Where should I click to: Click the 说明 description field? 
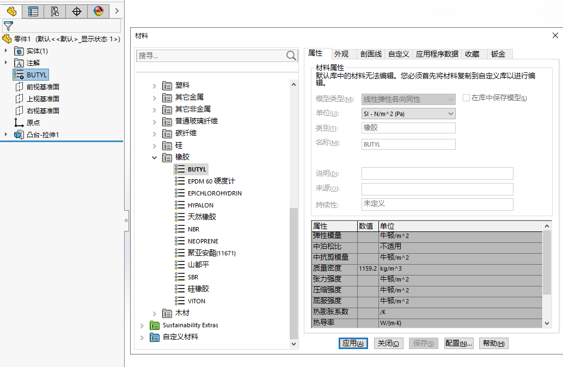pos(437,174)
